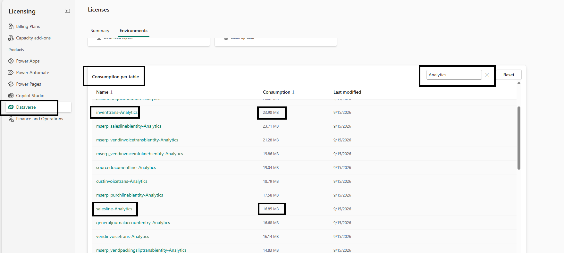Click the Analytics search filter field
The image size is (564, 253).
coord(454,75)
